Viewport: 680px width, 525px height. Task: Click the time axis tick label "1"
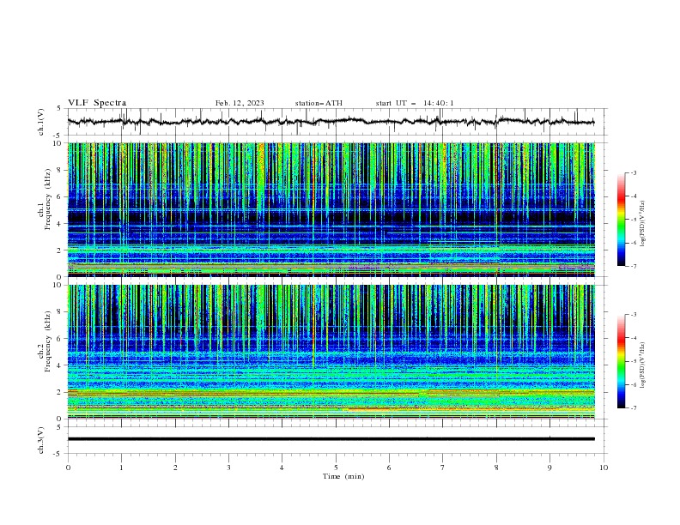pyautogui.click(x=121, y=468)
